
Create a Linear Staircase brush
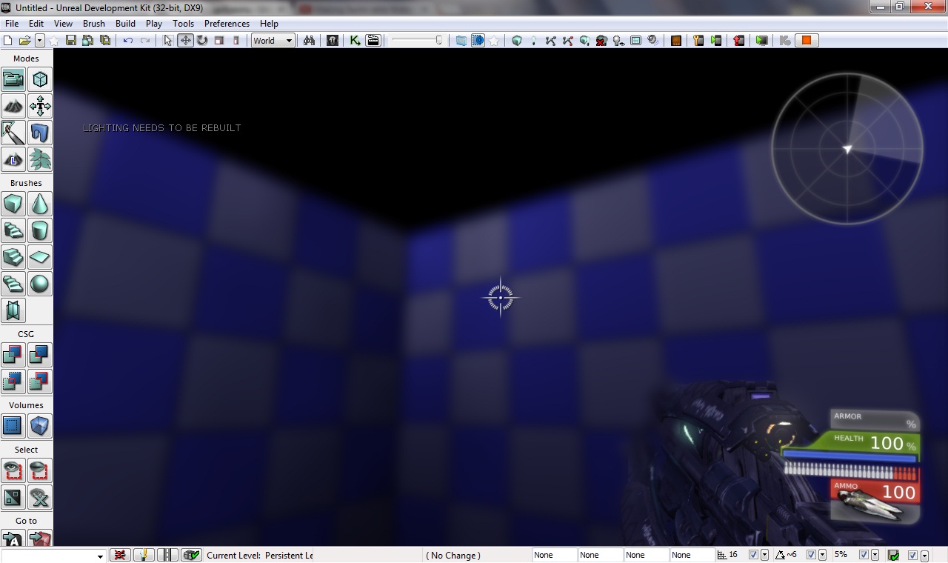tap(13, 257)
